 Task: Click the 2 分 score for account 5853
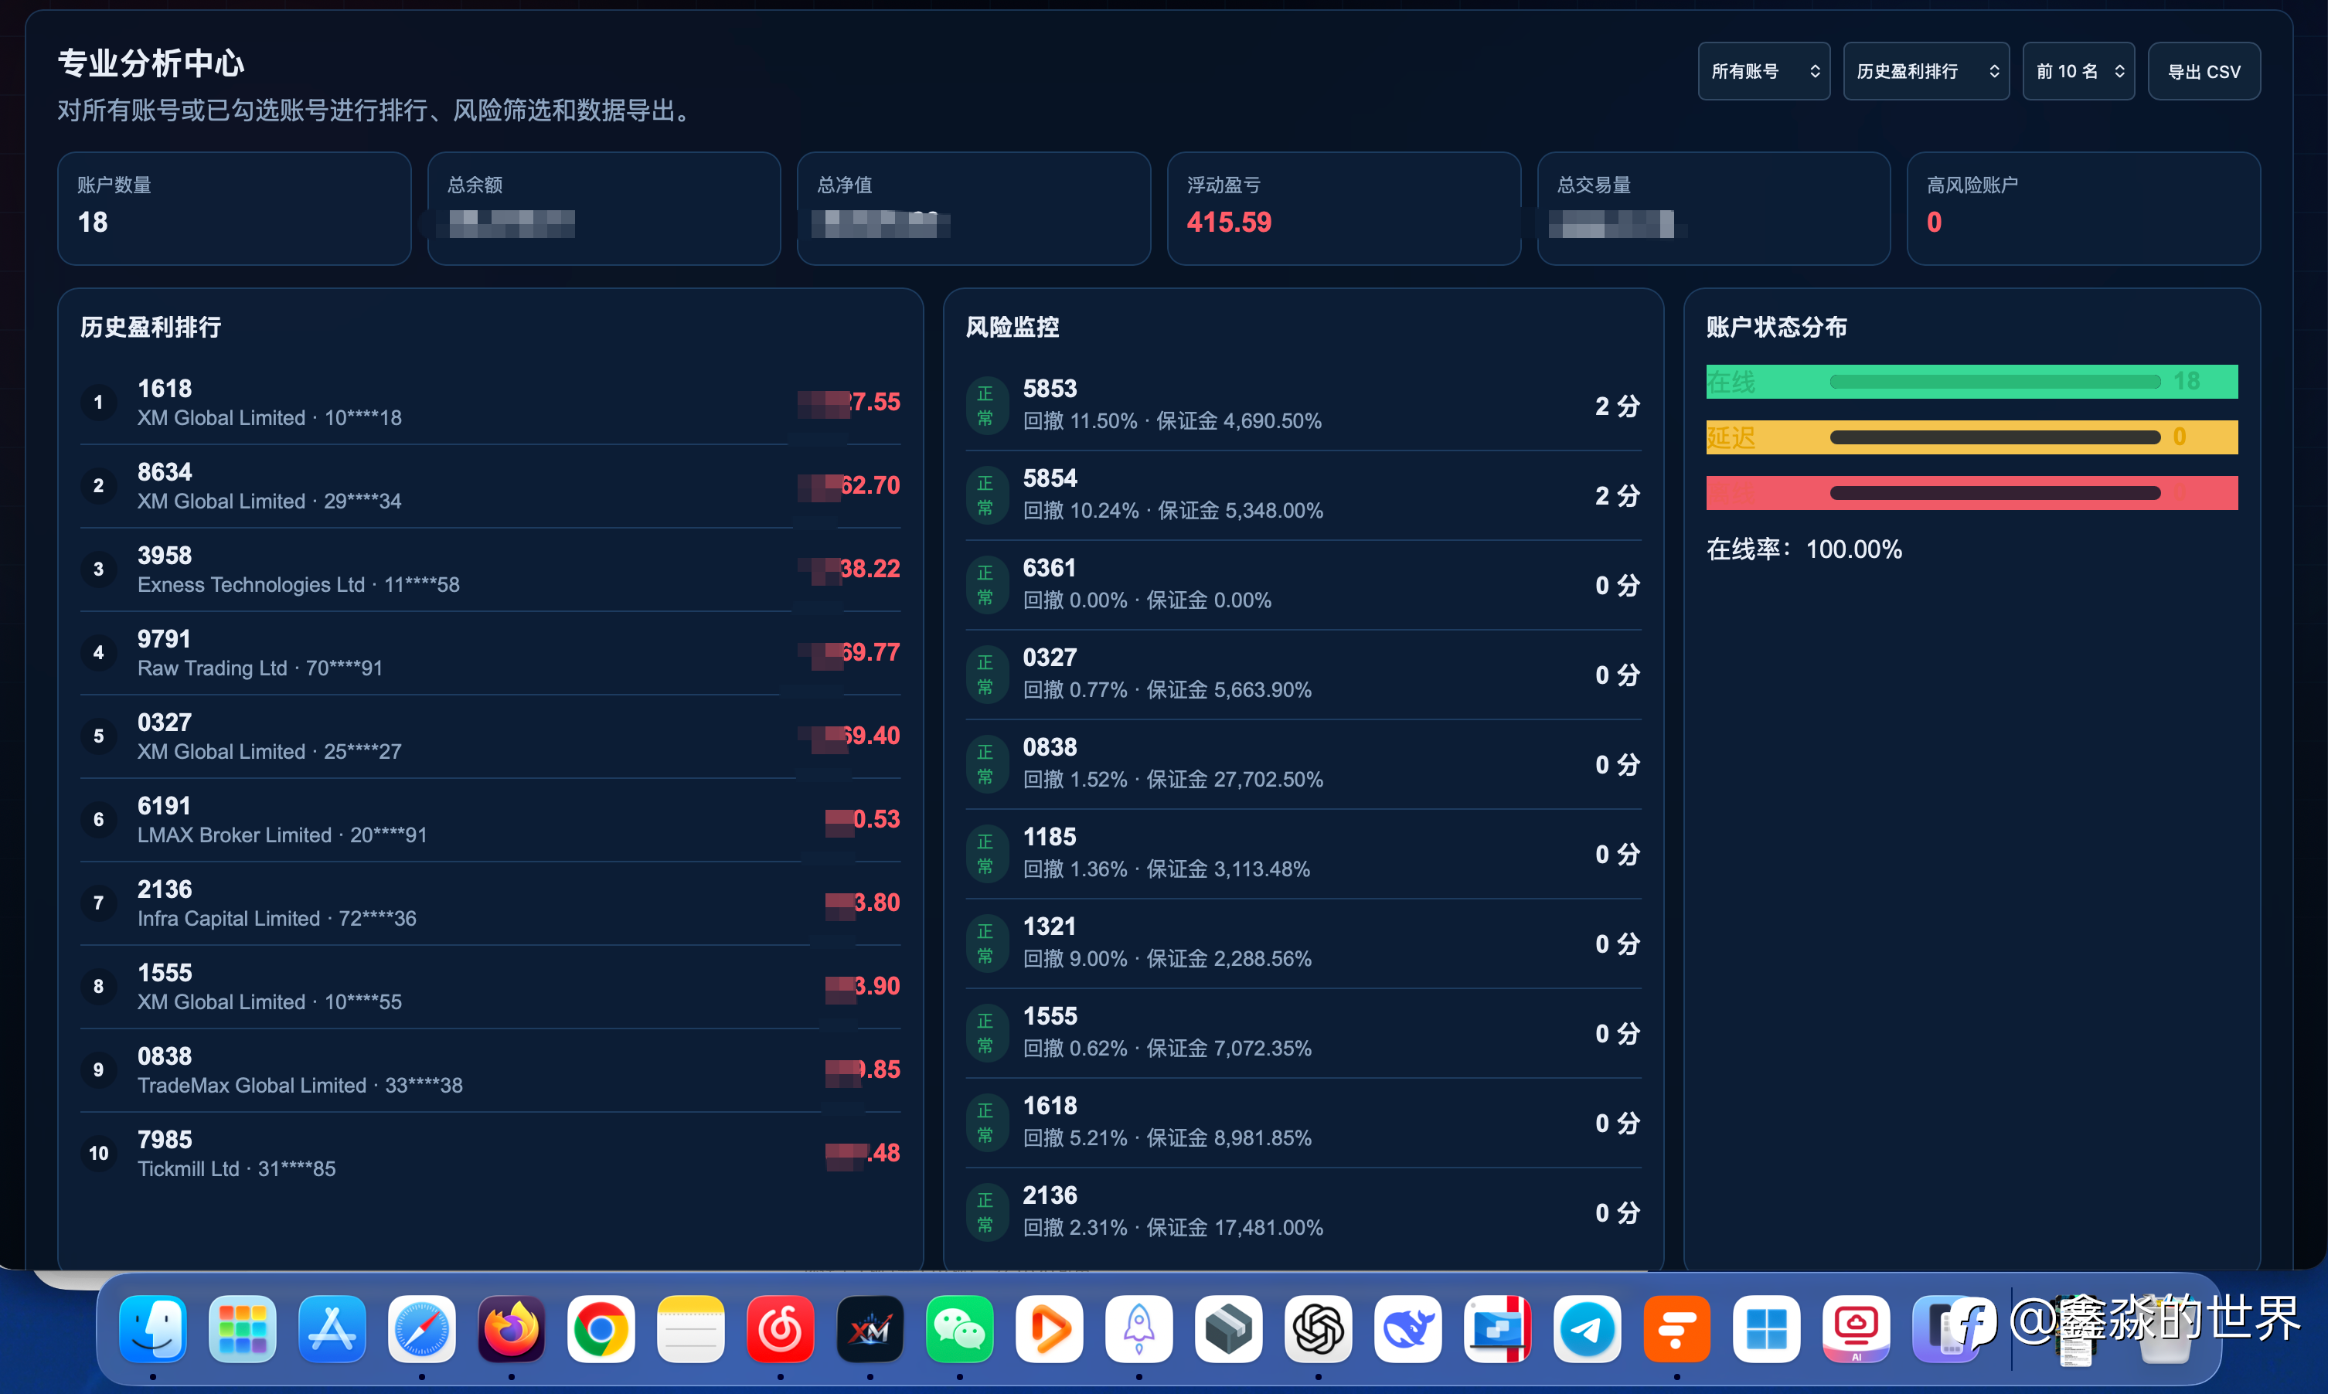(1617, 406)
